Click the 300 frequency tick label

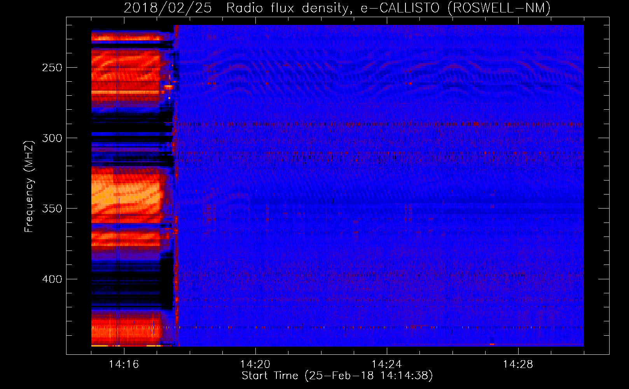click(x=52, y=138)
